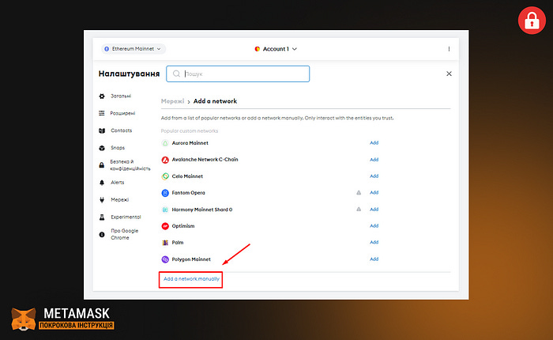Add Optimism network
This screenshot has width=553, height=340.
click(374, 226)
